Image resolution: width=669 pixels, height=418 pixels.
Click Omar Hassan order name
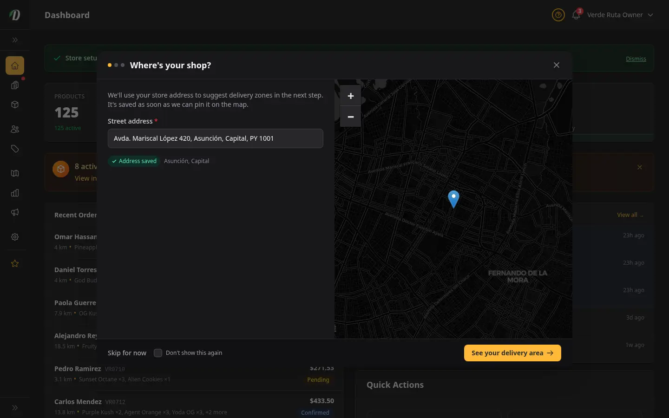pos(75,237)
